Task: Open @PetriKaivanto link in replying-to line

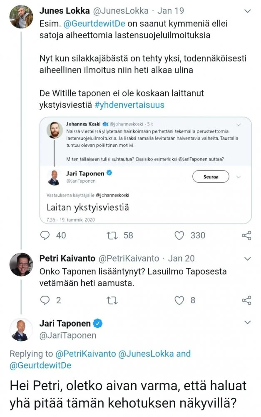Action: 85,354
